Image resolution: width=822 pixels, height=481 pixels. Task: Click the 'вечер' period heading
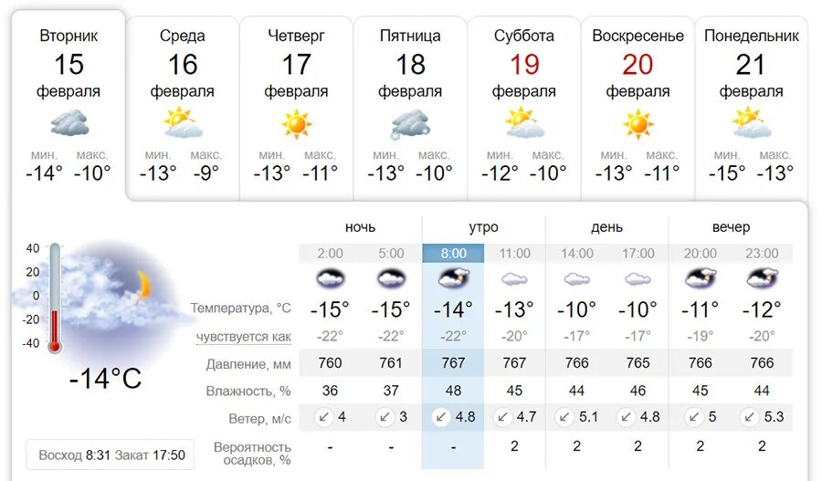[x=731, y=227]
